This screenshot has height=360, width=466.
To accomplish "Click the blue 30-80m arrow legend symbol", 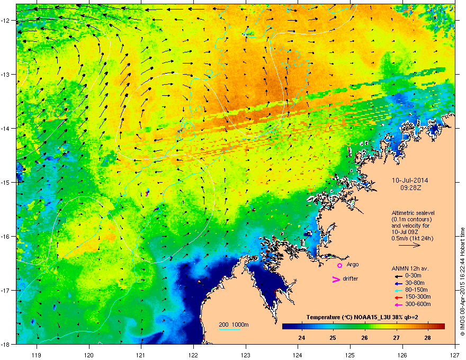I will click(x=399, y=283).
